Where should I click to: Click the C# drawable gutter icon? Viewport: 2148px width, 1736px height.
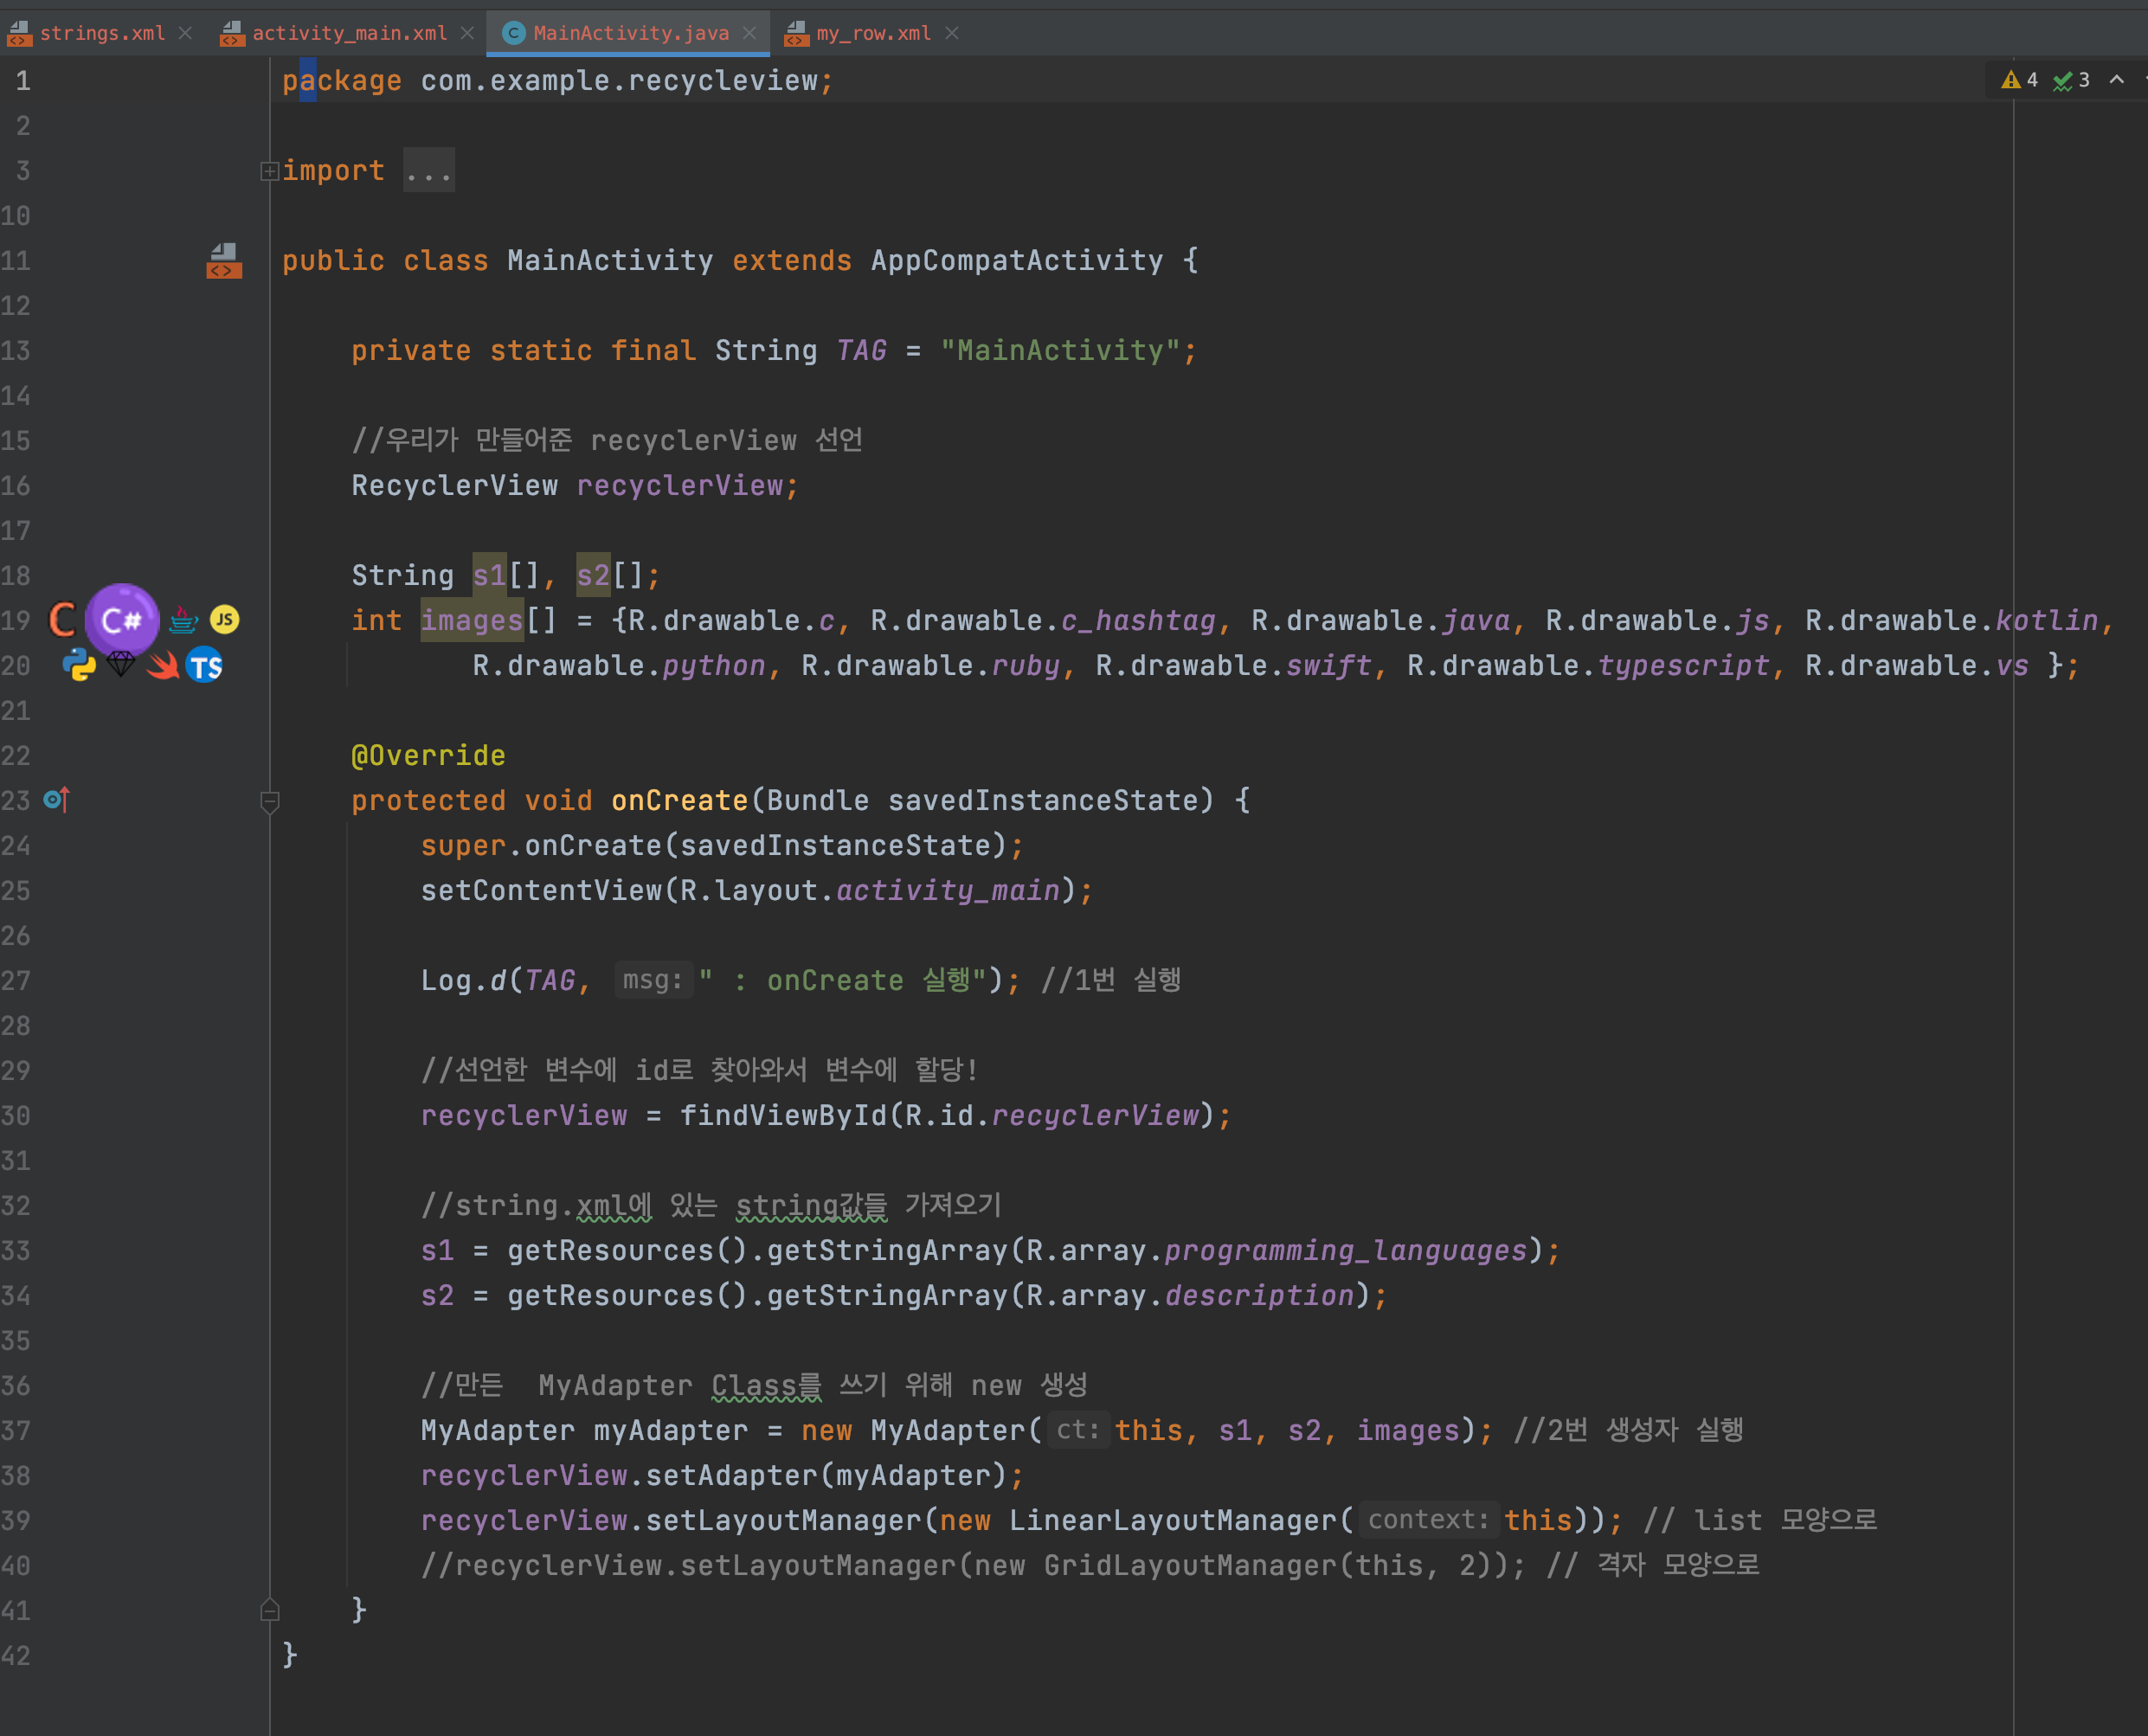(x=121, y=620)
